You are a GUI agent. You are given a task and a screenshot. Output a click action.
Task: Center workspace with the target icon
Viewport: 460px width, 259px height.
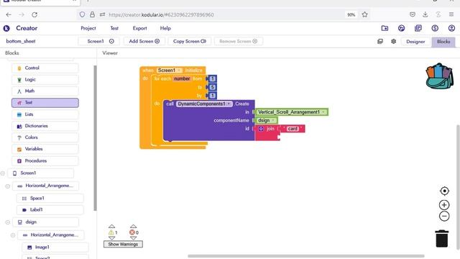click(444, 191)
